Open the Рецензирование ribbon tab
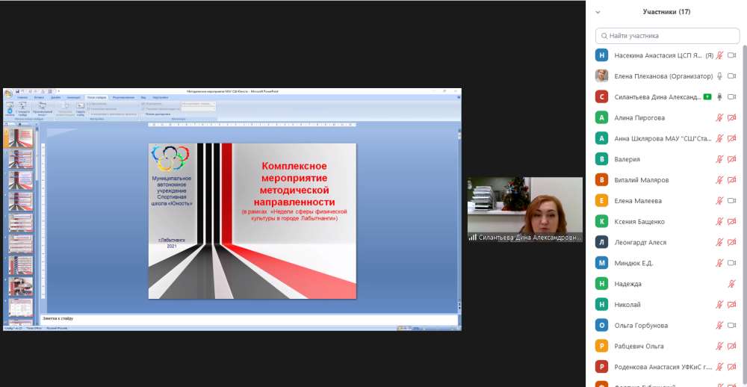 (124, 97)
